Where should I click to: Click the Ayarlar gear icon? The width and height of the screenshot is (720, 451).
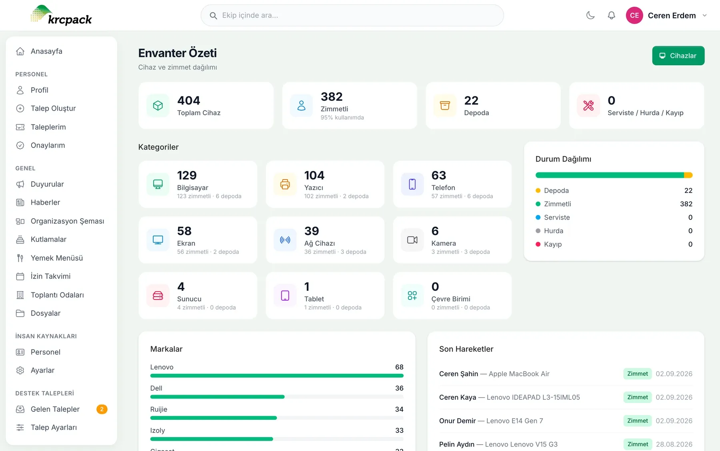coord(20,371)
